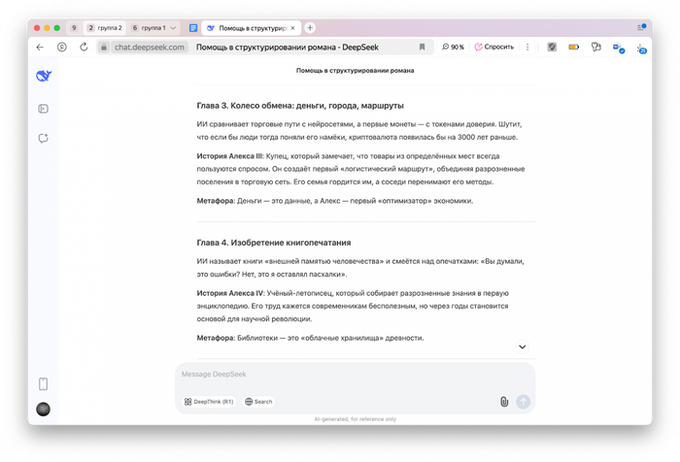Click the DeepSeek whale logo in sidebar

point(43,76)
